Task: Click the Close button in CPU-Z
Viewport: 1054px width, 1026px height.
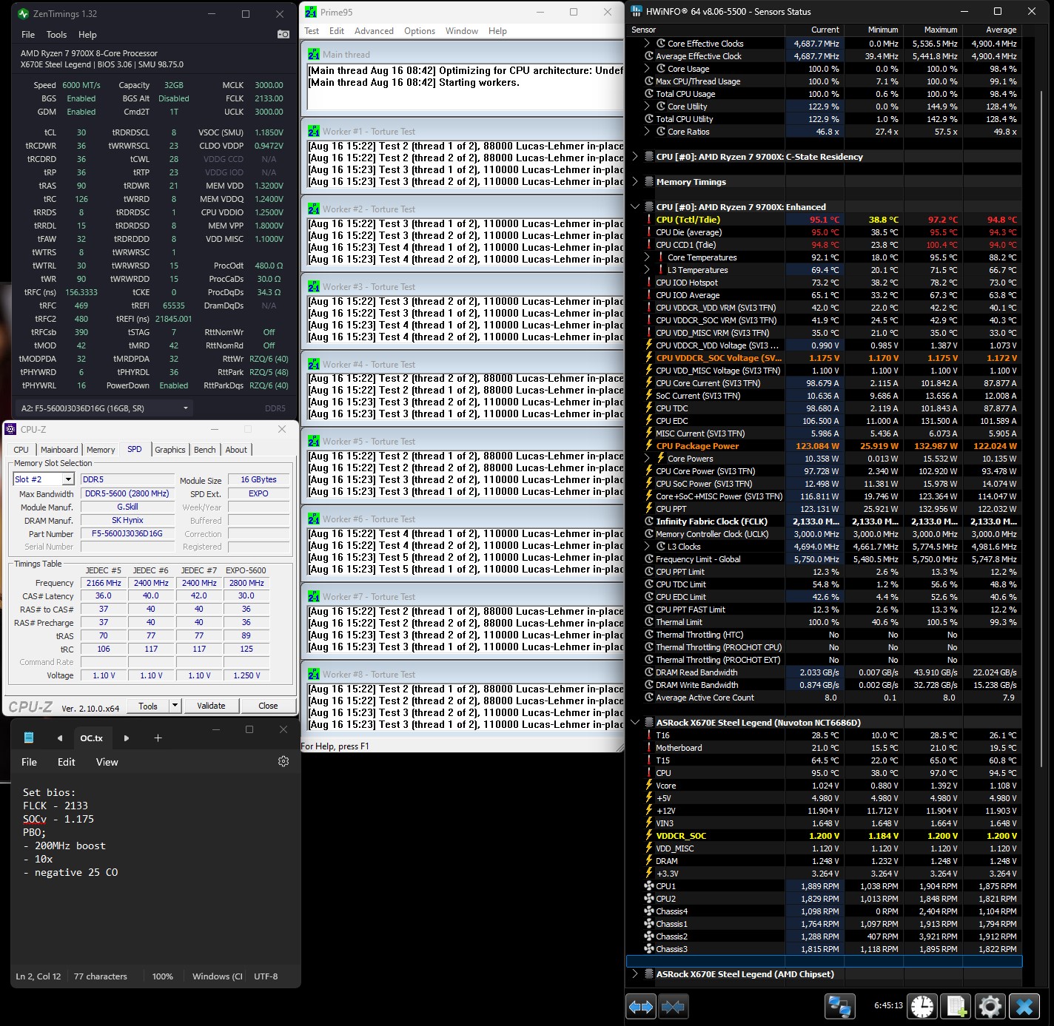Action: coord(268,706)
